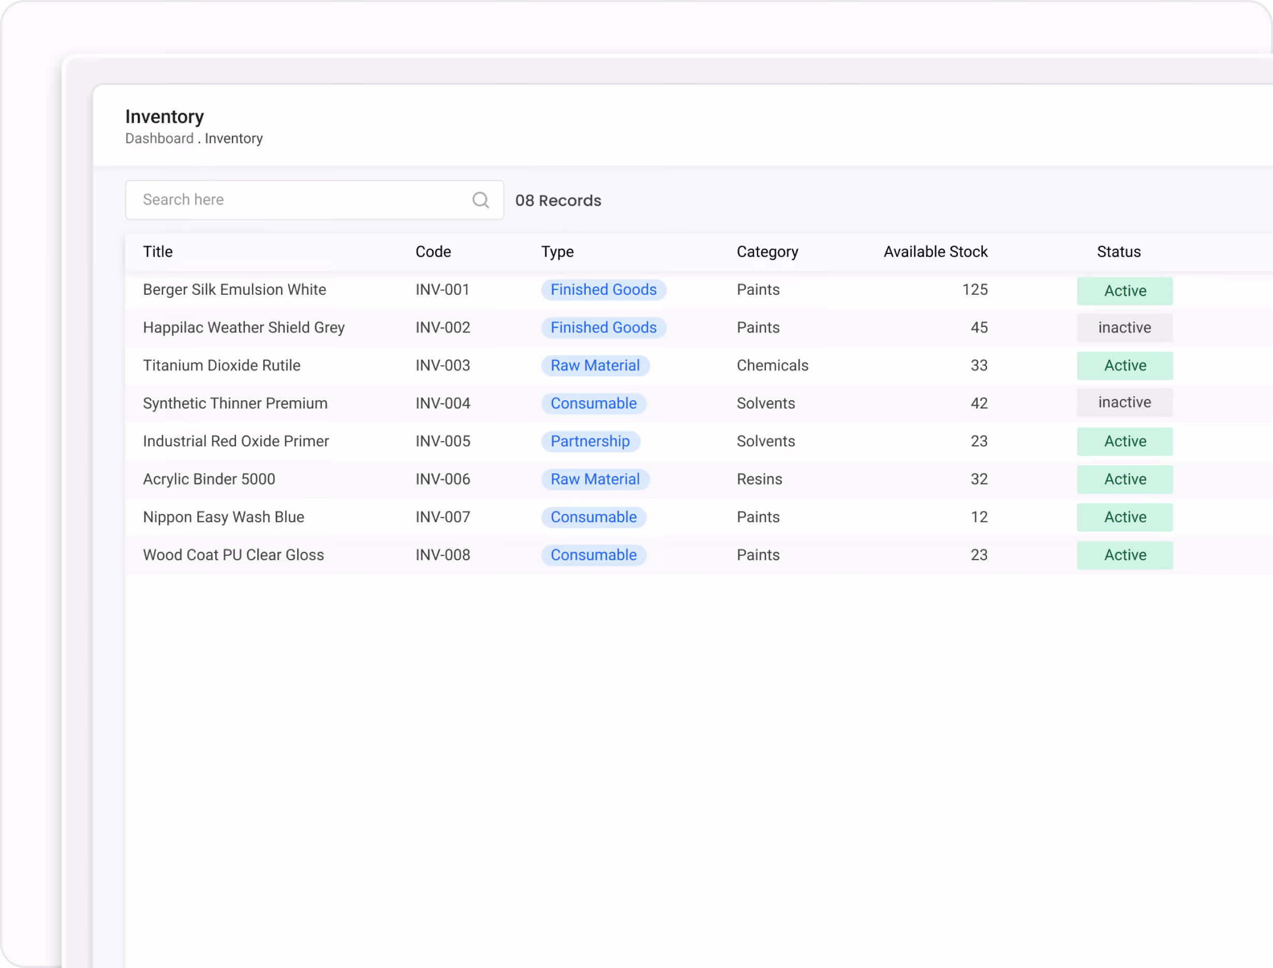Screen dimensions: 1273x968
Task: Select Industrial Red Oxide Primer title
Action: pos(236,442)
